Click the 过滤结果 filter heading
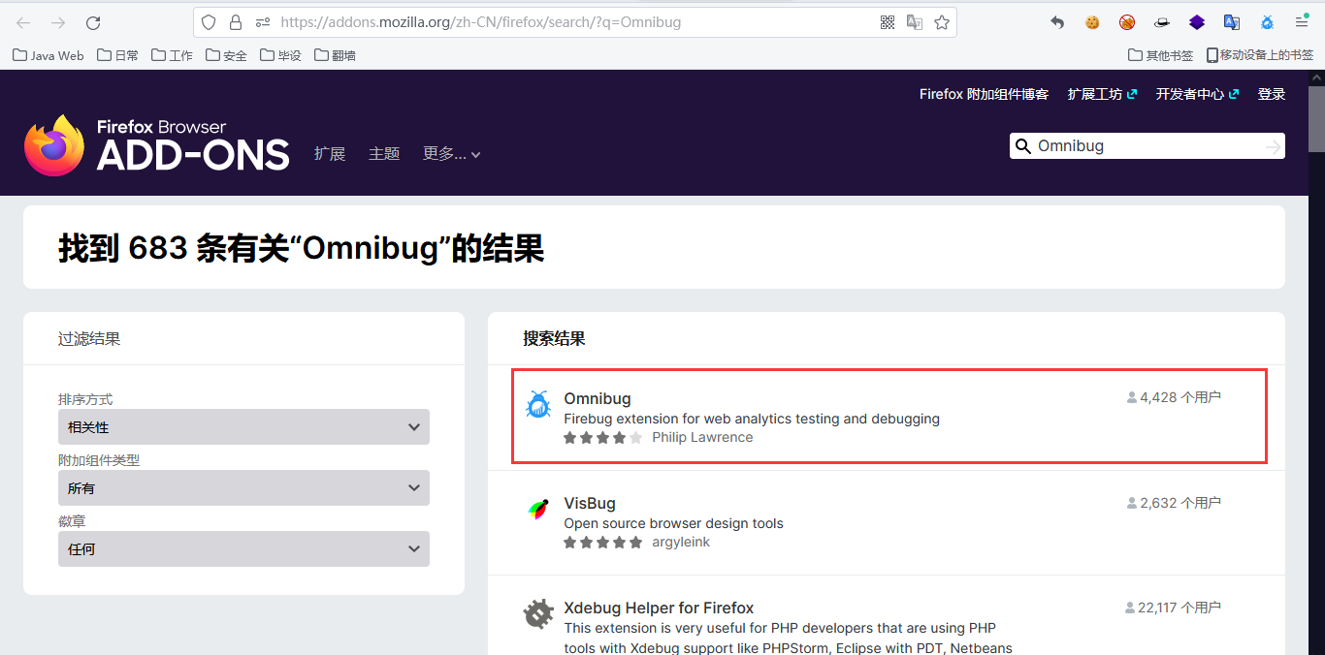The height and width of the screenshot is (655, 1325). tap(89, 338)
